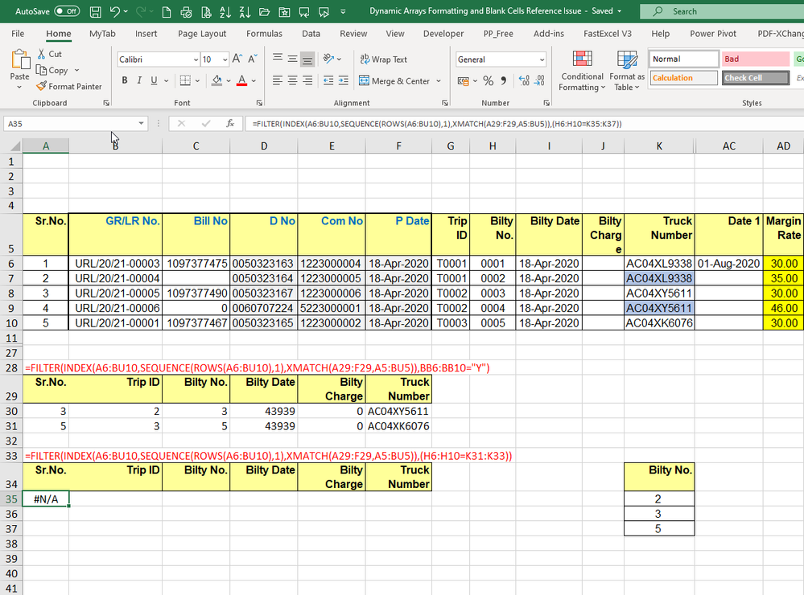The image size is (804, 595).
Task: Decrease decimal places
Action: pyautogui.click(x=539, y=80)
